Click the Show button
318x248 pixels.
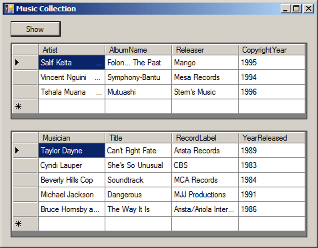35,29
